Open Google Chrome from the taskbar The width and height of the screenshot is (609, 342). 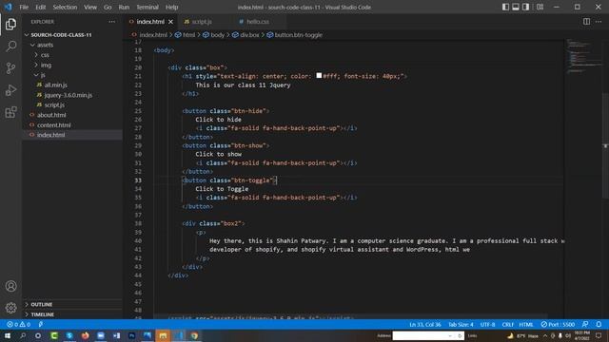pos(194,335)
